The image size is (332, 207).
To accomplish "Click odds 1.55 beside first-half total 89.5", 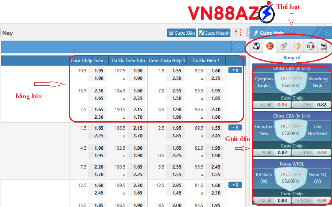I will pos(214,128).
